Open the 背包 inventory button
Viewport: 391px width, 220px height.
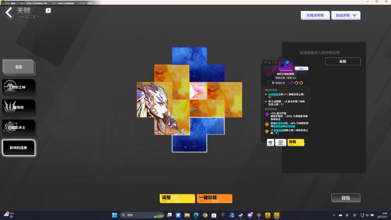346,198
